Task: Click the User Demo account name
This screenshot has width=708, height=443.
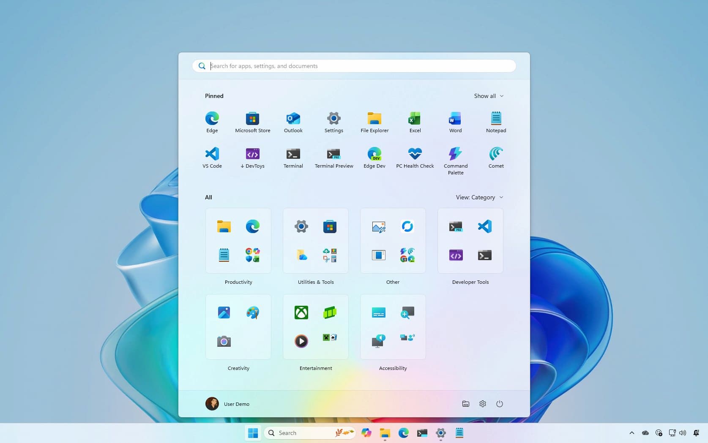Action: (x=236, y=404)
